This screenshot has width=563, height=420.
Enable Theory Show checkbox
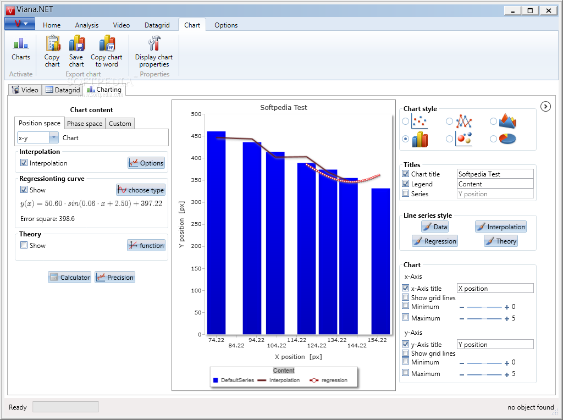coord(24,245)
